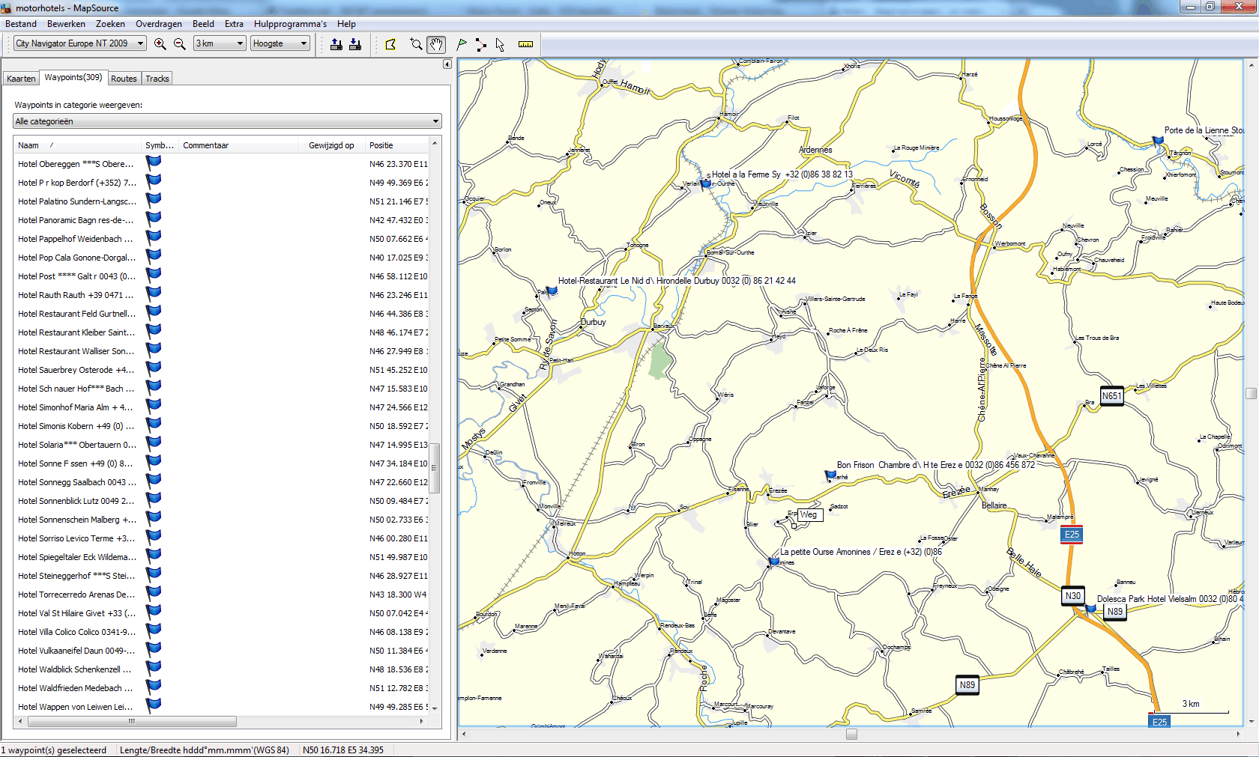
Task: Click Hotel a la Ferme waypoint flag on map
Action: click(x=705, y=184)
